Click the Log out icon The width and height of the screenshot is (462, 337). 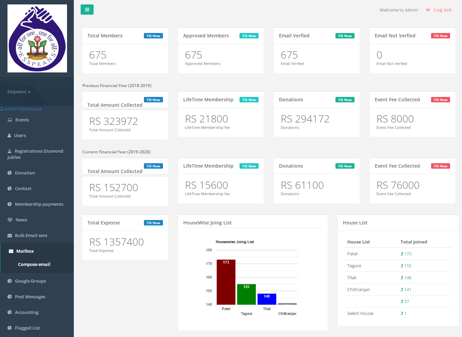tap(428, 10)
